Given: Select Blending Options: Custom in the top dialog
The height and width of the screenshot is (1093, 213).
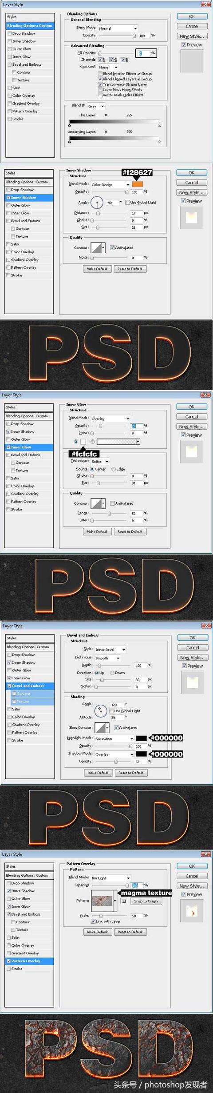Looking at the screenshot, I should tap(30, 26).
